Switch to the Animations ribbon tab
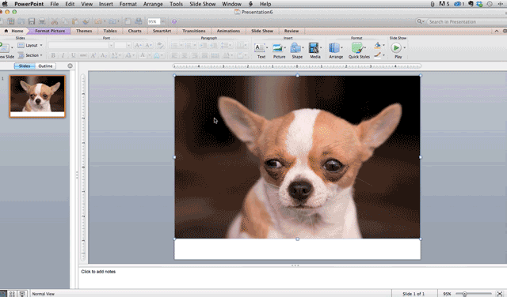 click(228, 31)
